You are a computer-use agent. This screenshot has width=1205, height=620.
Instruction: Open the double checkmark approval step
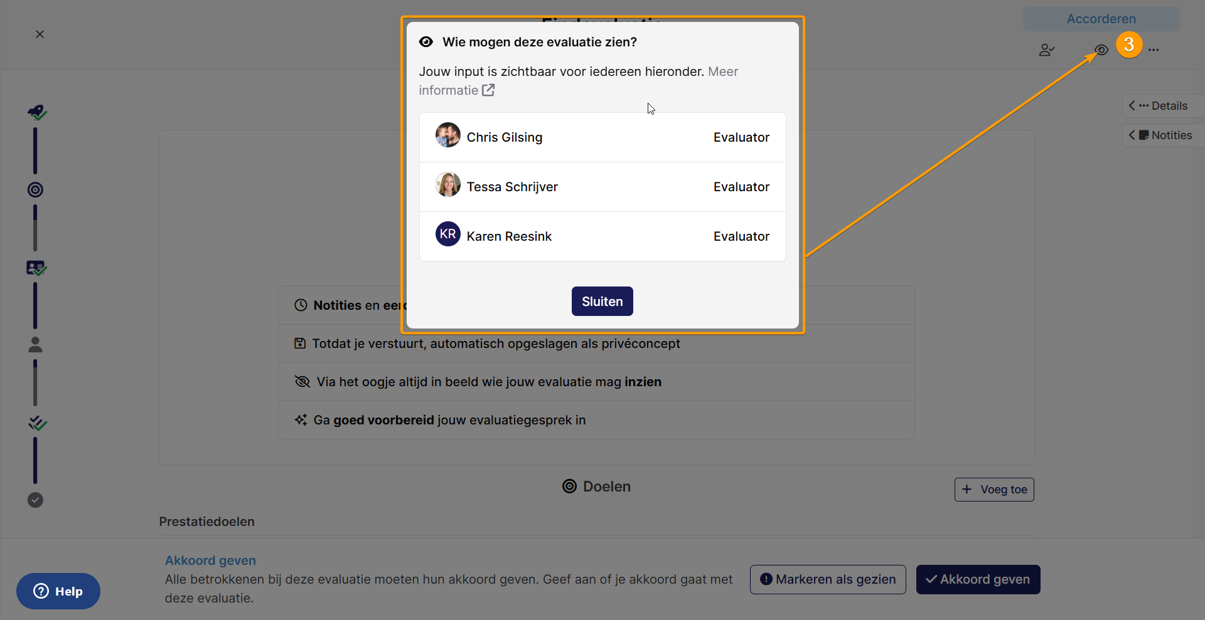click(x=37, y=423)
